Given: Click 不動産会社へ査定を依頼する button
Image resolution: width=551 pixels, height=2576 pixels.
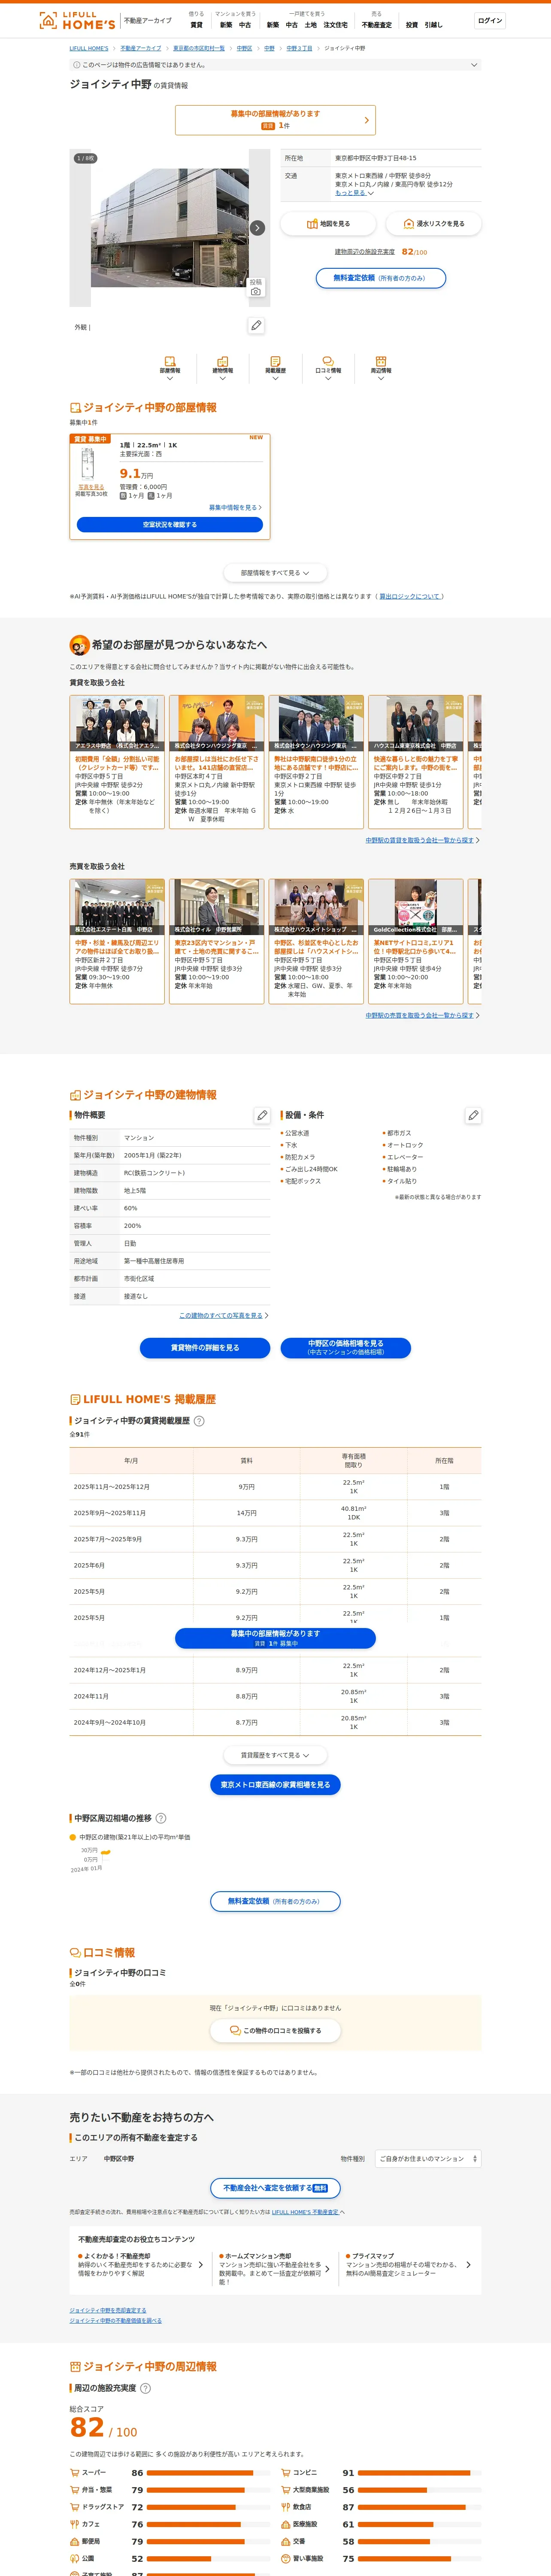Looking at the screenshot, I should [275, 2188].
